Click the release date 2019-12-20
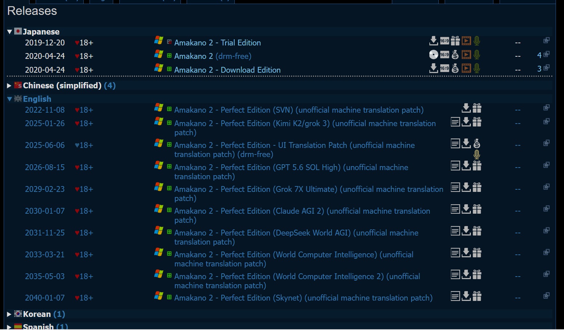The width and height of the screenshot is (564, 330). point(45,43)
